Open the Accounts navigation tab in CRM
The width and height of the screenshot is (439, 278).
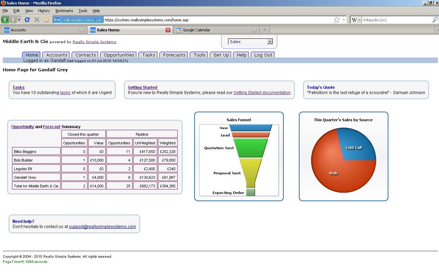[56, 55]
